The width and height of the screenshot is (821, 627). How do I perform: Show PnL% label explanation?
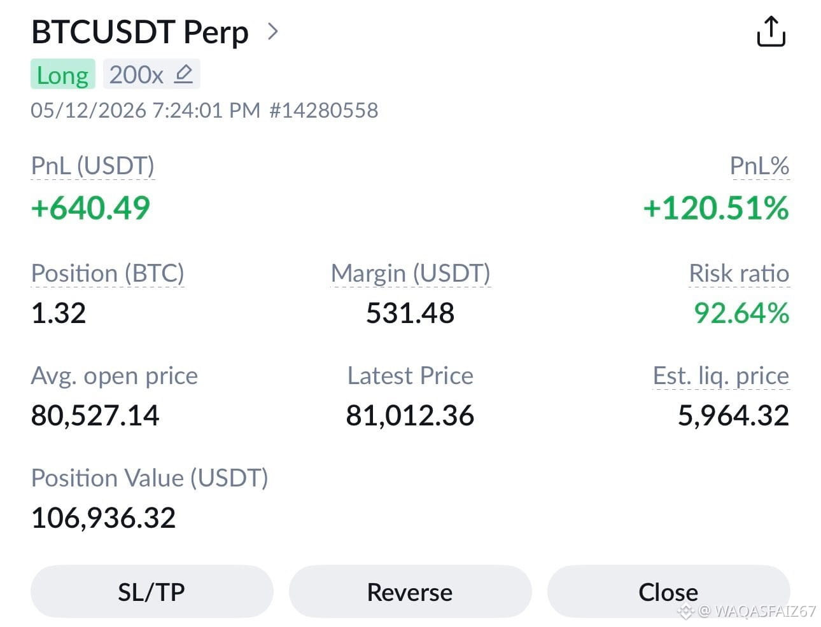click(759, 166)
